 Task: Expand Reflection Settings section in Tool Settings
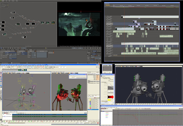[x=101, y=101]
